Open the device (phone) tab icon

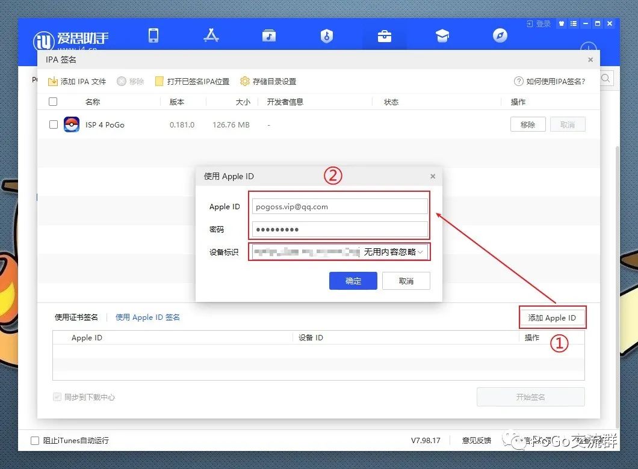pyautogui.click(x=153, y=35)
